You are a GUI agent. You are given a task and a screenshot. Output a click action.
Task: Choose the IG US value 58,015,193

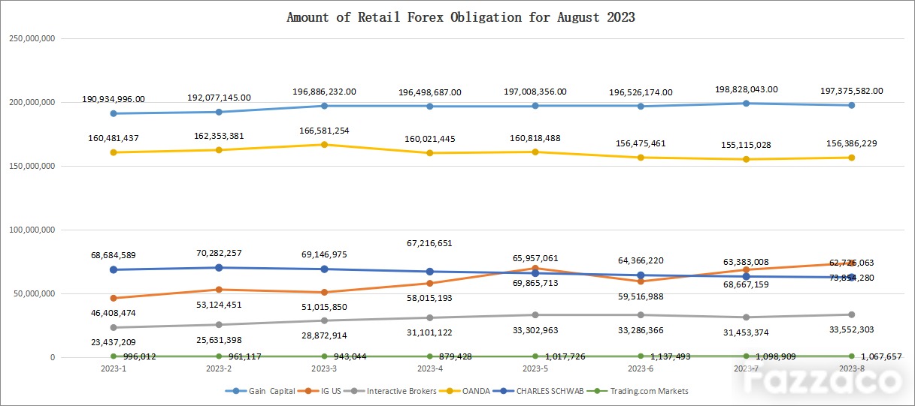[430, 299]
